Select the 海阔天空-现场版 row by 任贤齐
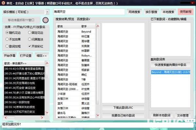The image size is (196, 130). click(x=76, y=84)
